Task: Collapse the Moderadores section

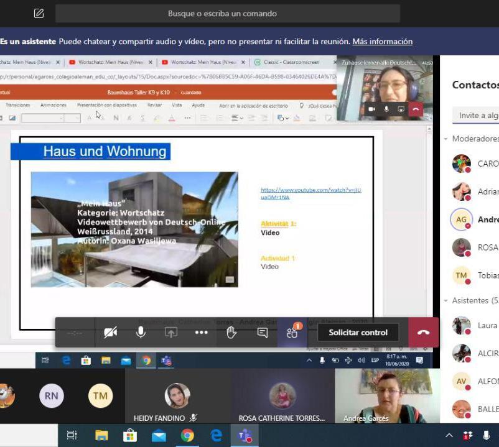Action: coord(446,139)
